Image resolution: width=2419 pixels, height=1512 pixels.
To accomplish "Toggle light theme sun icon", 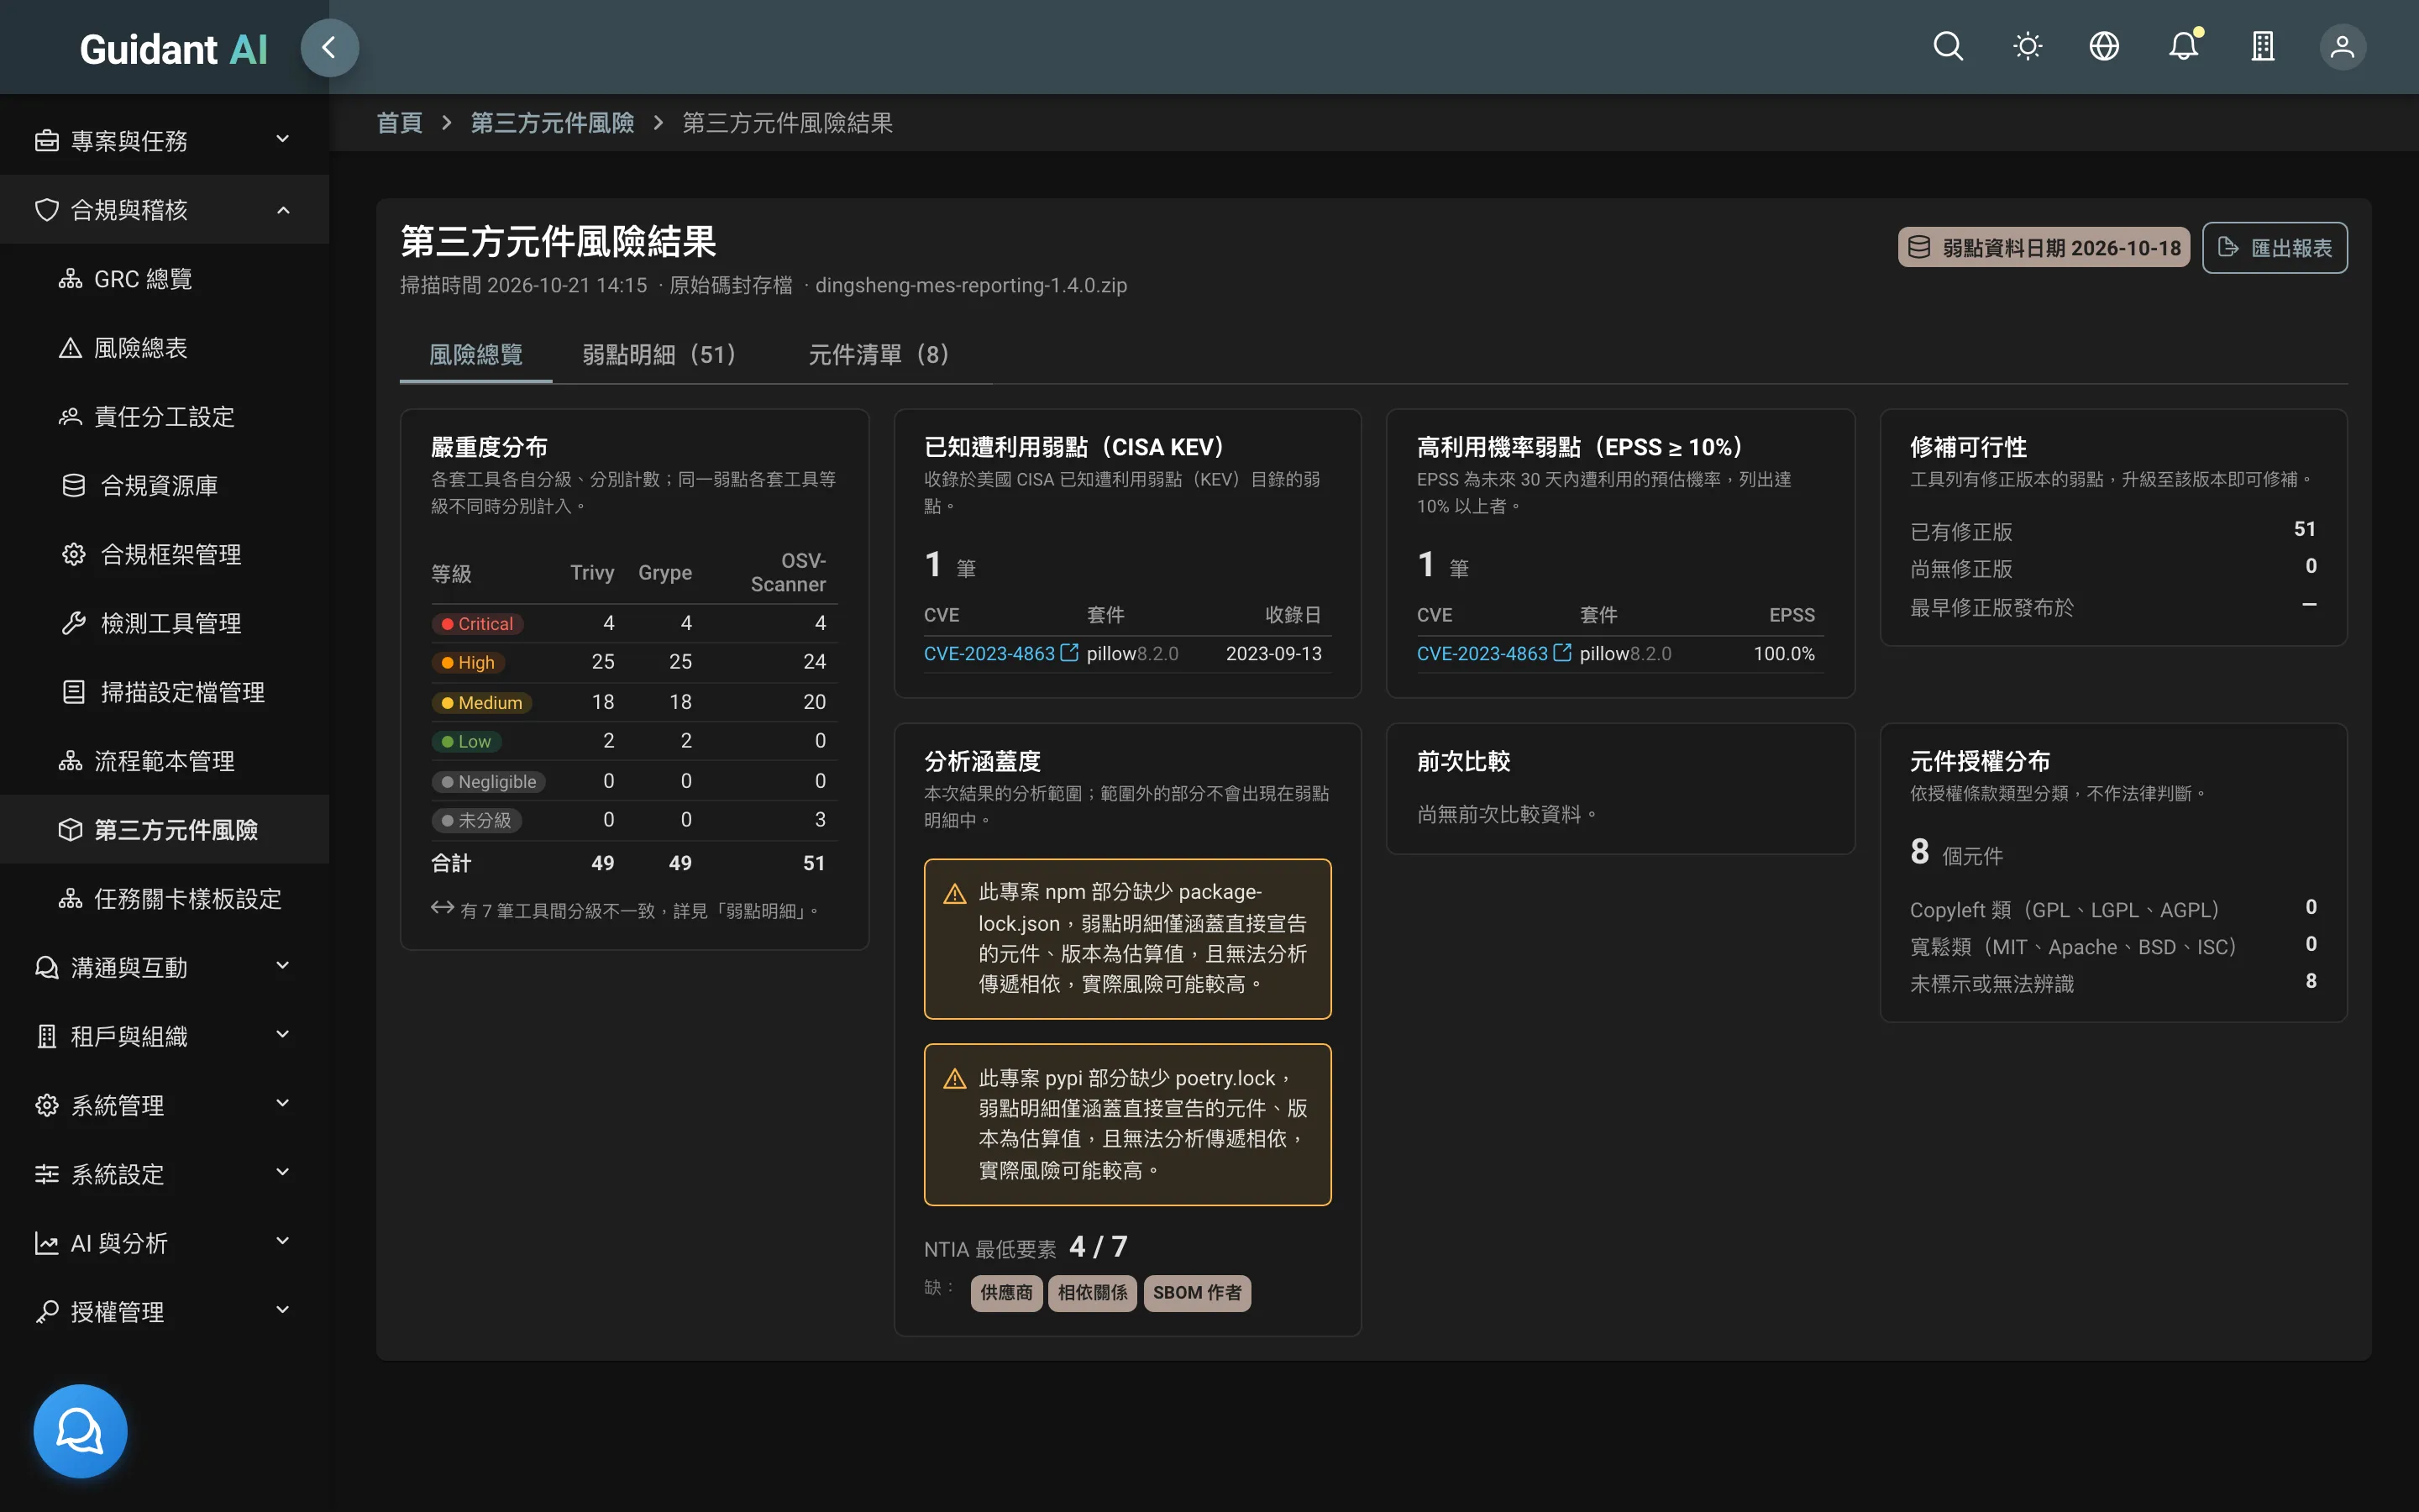I will (x=2027, y=47).
